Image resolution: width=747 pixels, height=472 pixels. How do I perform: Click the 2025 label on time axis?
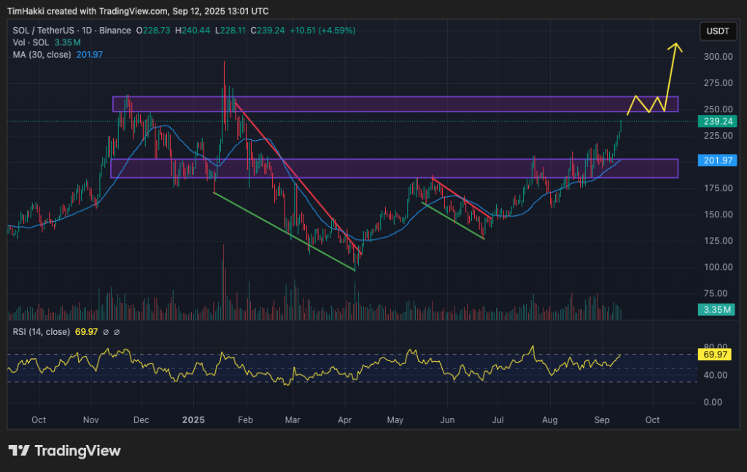(193, 420)
